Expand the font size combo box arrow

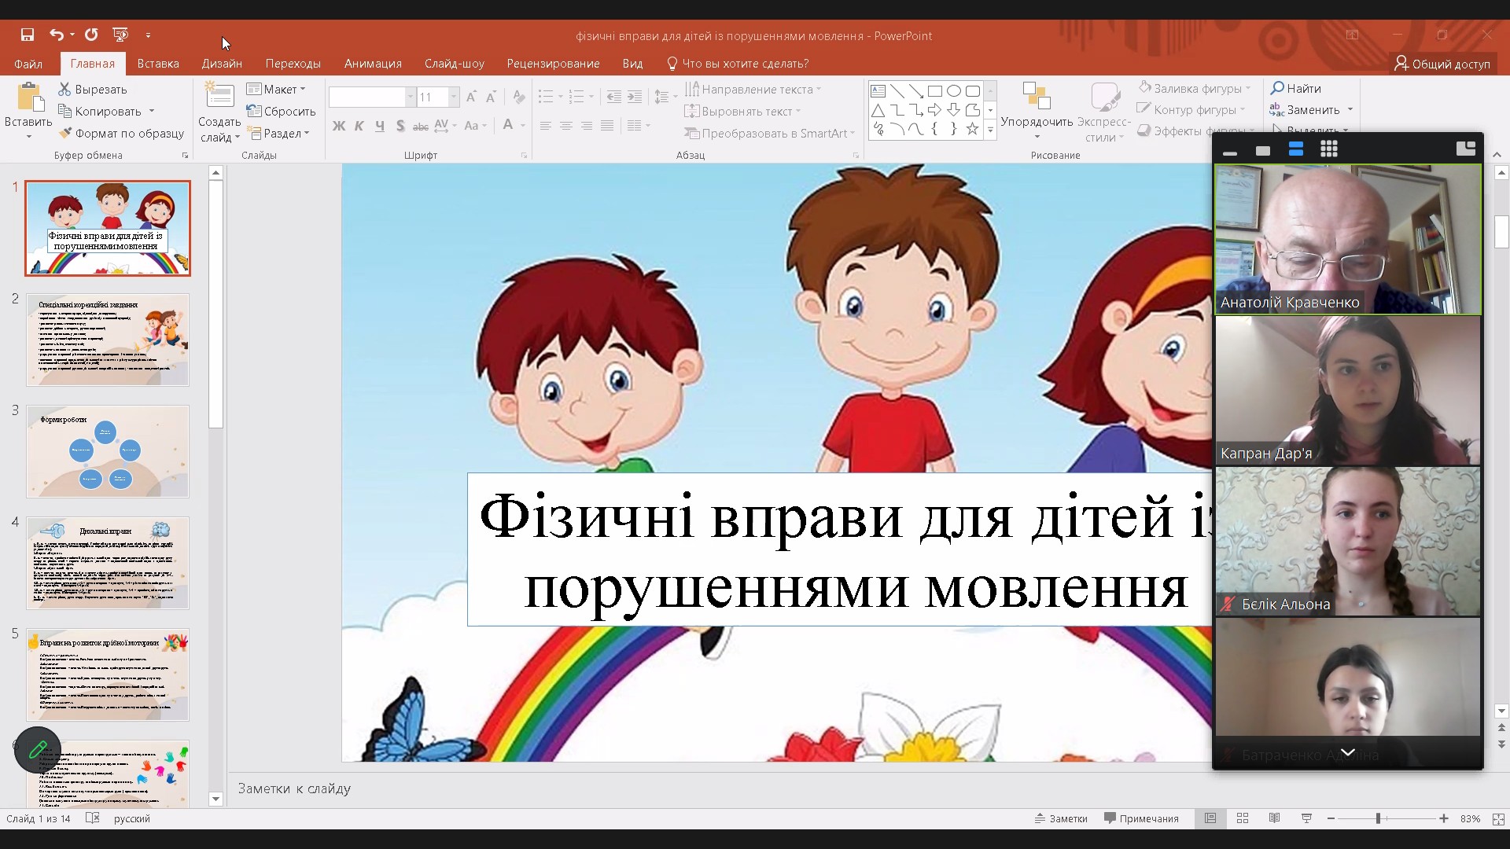pos(454,97)
